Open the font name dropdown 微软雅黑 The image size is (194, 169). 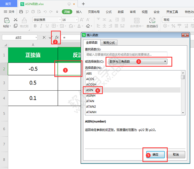[60, 20]
